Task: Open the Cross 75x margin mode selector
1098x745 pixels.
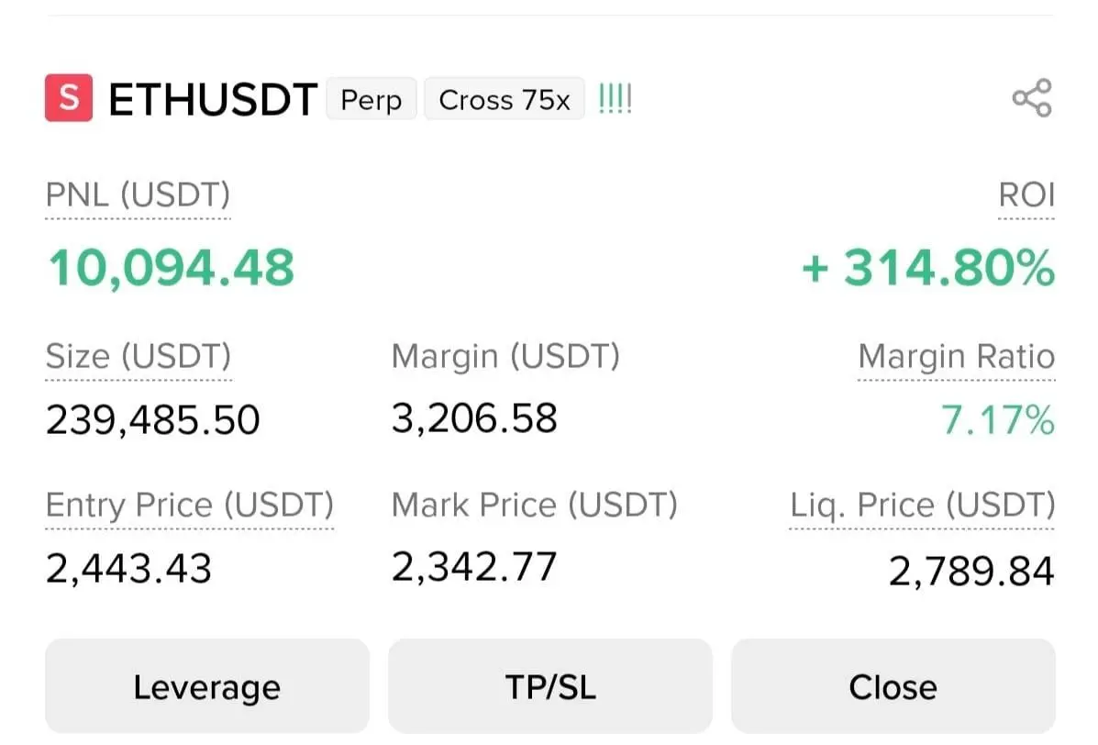Action: pyautogui.click(x=505, y=99)
